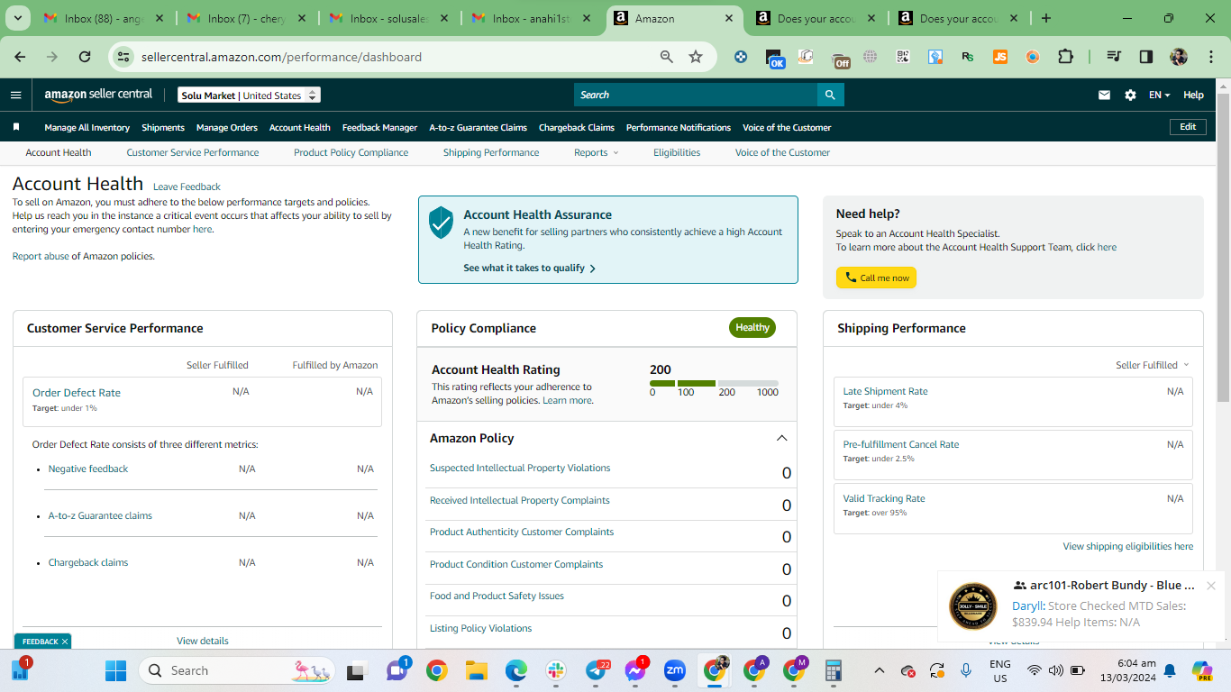Open the Seller Fulfilled dropdown in Shipping Performance
This screenshot has width=1231, height=692.
1153,365
